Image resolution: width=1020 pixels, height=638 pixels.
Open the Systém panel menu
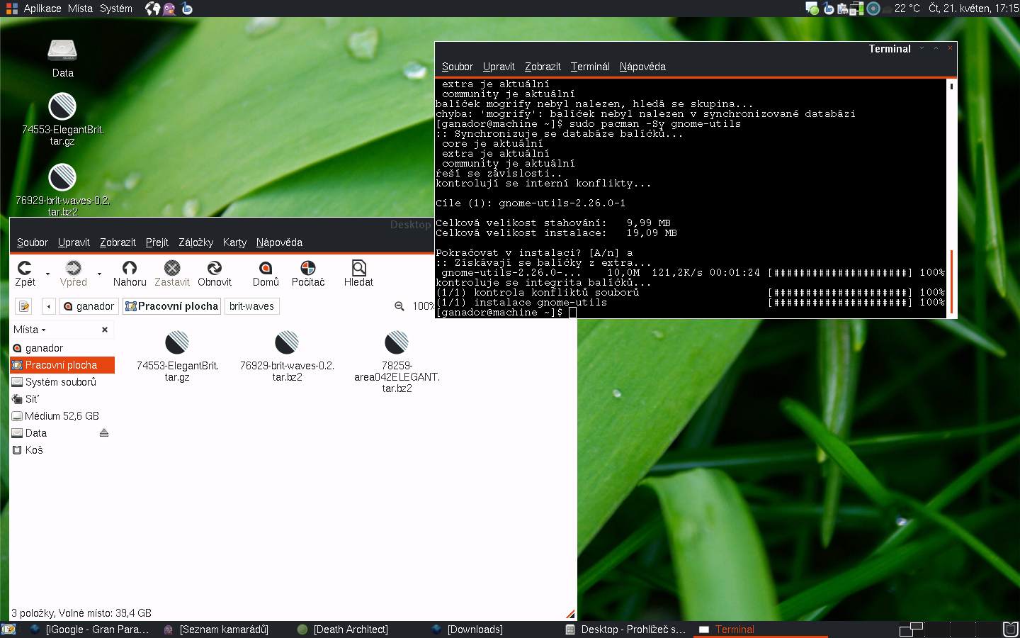pyautogui.click(x=116, y=9)
